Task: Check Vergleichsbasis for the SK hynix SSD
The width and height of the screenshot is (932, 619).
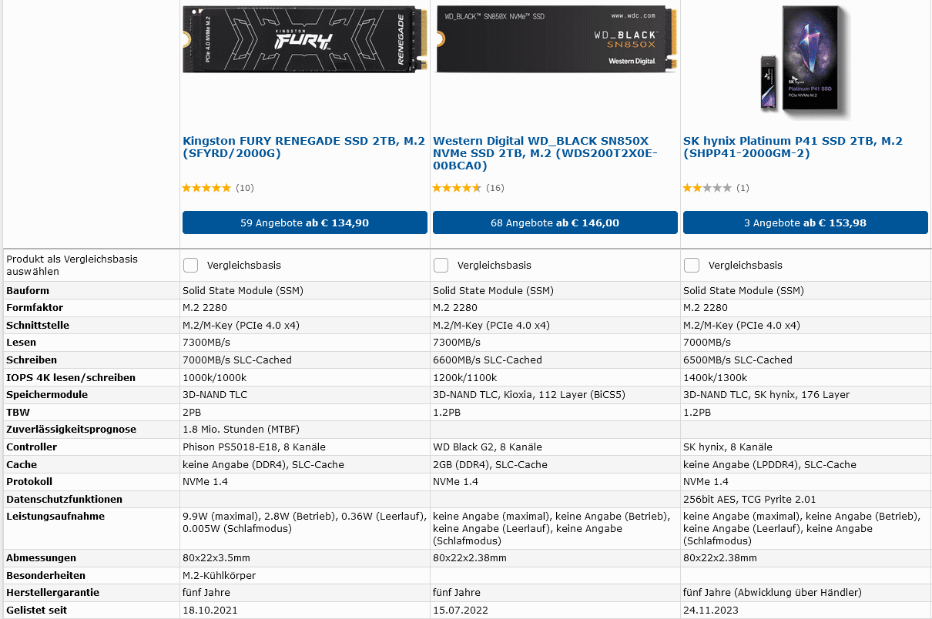Action: click(x=692, y=265)
